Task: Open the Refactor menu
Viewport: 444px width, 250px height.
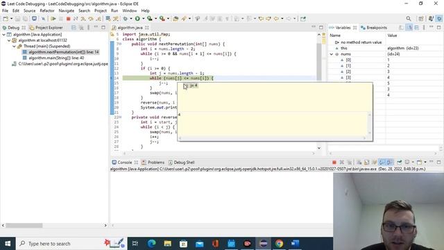Action: click(47, 11)
